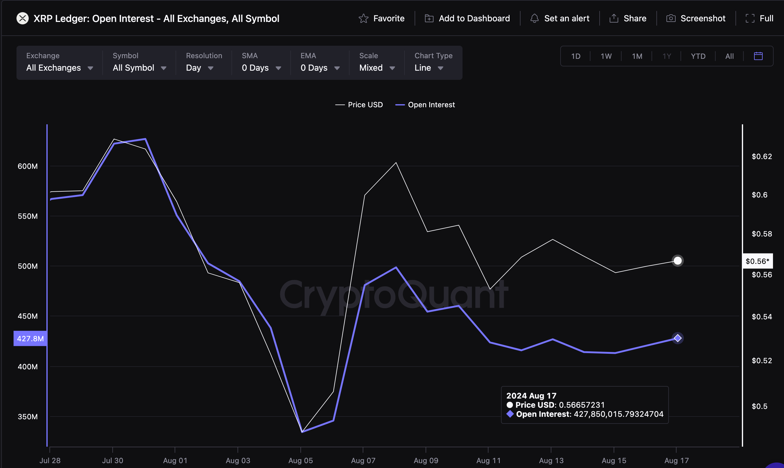784x468 pixels.
Task: Click the Aug 17 date axis label
Action: (677, 460)
